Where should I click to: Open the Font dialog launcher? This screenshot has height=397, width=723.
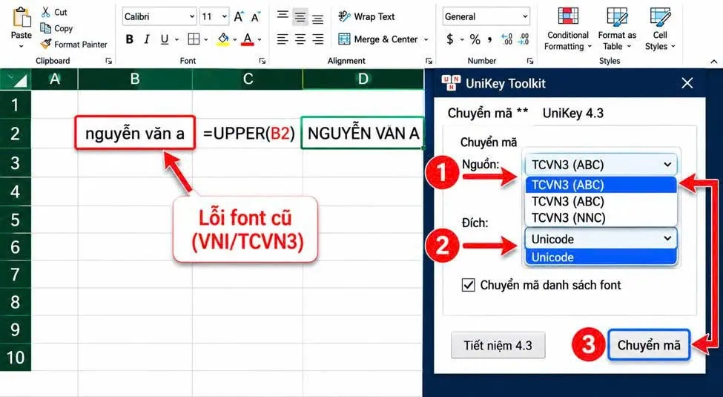click(263, 61)
